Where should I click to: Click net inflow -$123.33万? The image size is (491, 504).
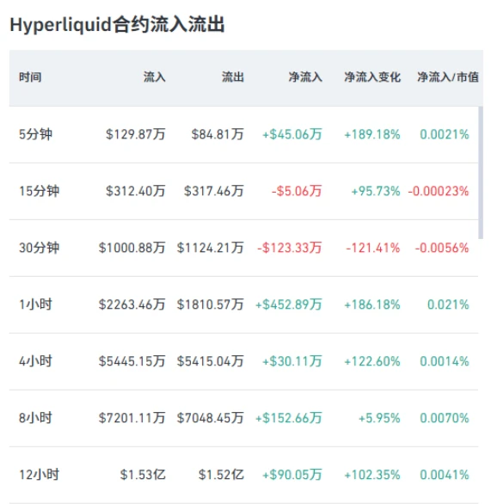(x=290, y=248)
